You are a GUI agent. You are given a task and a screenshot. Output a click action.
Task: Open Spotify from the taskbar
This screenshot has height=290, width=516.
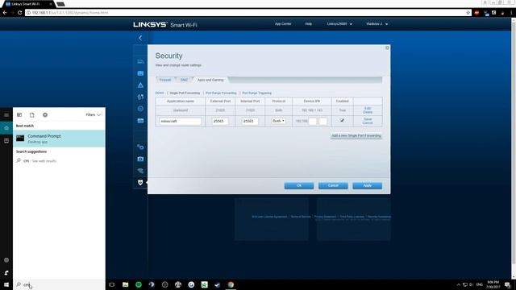139,284
